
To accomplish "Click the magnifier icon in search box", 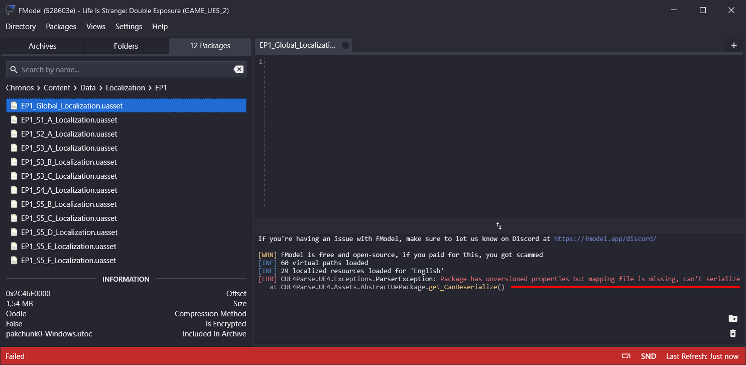I will point(14,70).
